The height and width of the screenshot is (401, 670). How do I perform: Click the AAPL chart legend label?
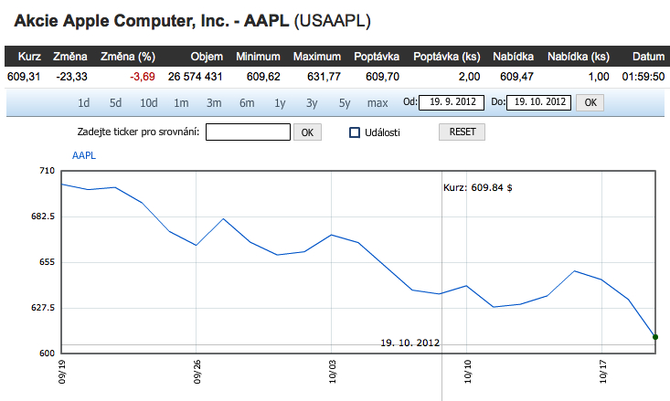[x=84, y=155]
